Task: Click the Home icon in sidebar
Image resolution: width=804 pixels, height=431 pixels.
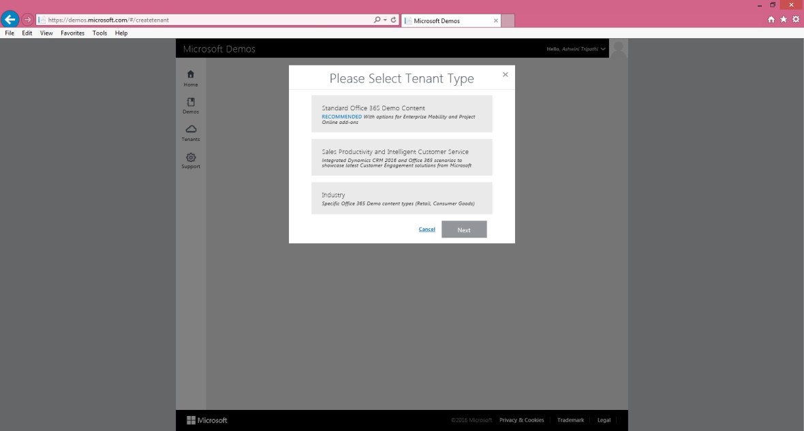Action: (x=191, y=75)
